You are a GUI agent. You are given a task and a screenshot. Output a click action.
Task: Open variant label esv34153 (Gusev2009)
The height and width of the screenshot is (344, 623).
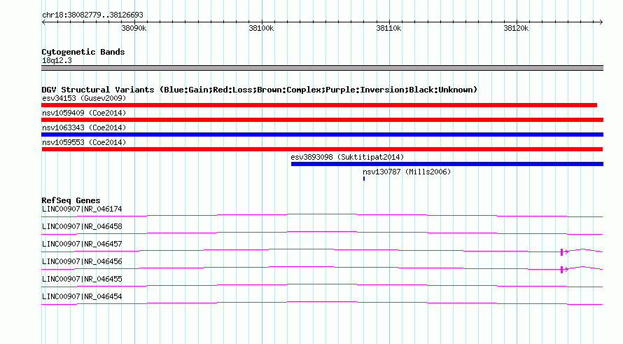tap(84, 98)
